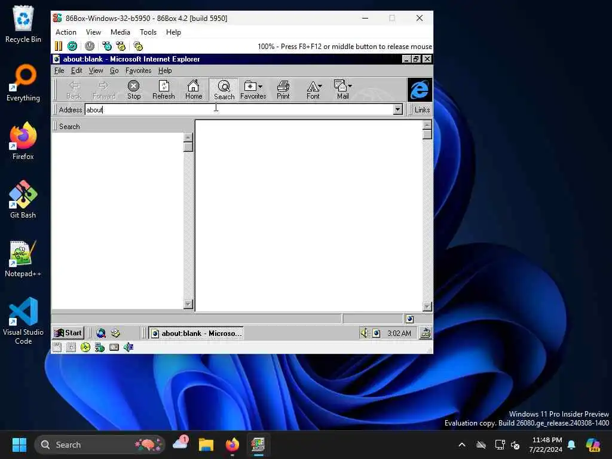This screenshot has width=612, height=459.
Task: Open the 86Box Action menu
Action: pos(66,32)
